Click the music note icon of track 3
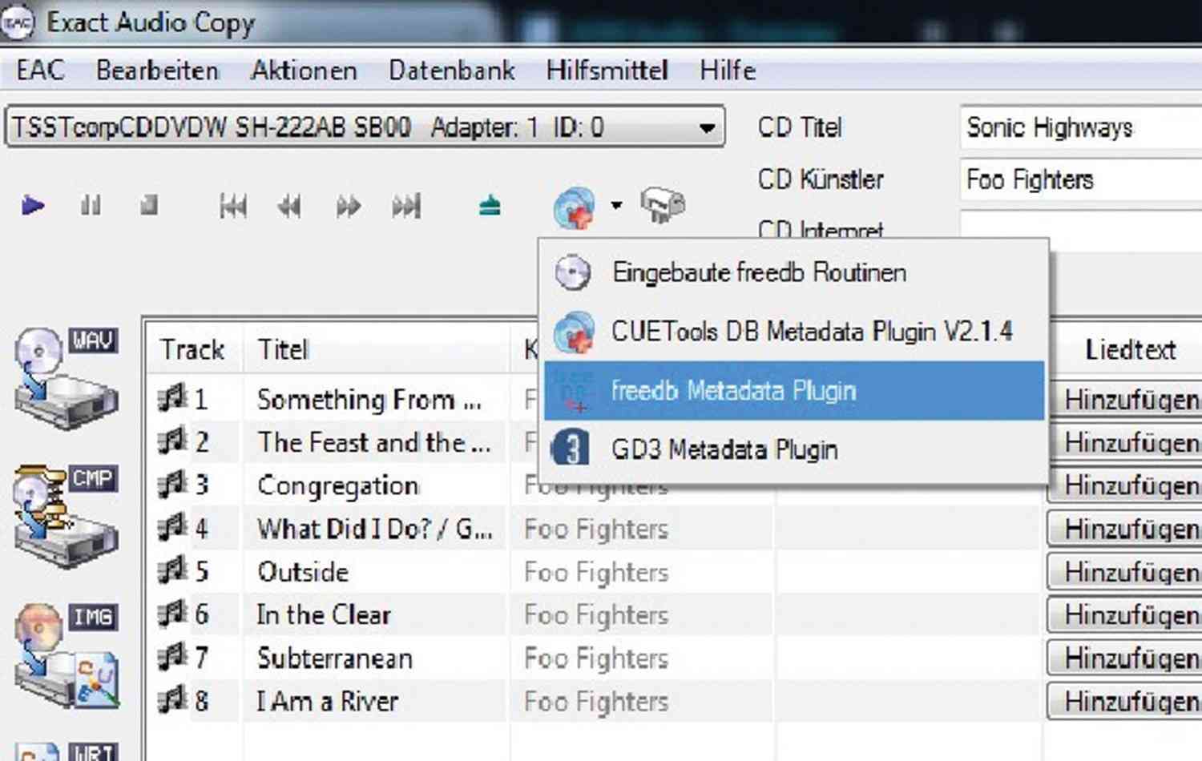This screenshot has width=1202, height=761. pos(171,485)
